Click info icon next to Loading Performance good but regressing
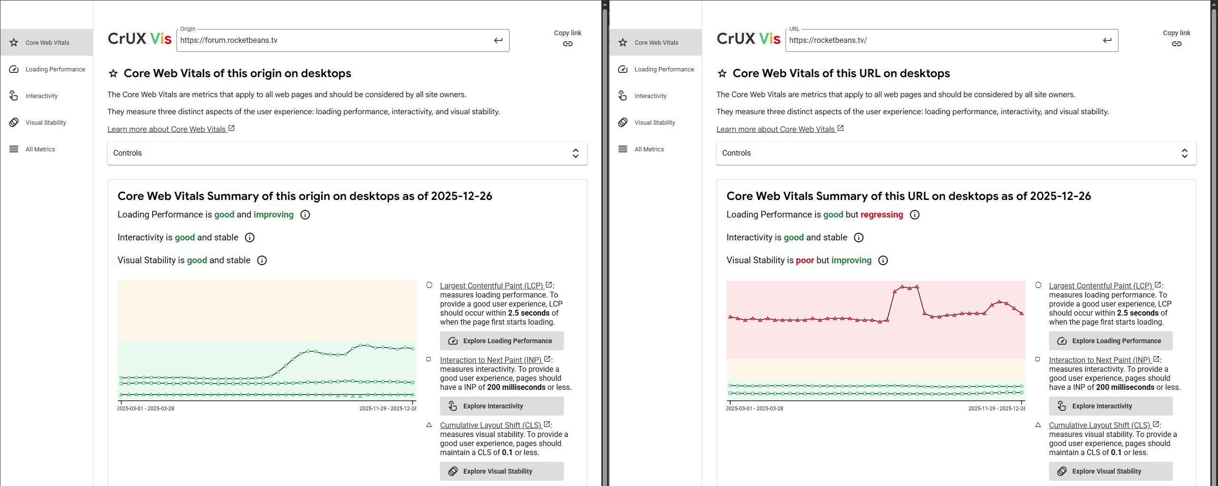The image size is (1218, 486). coord(914,215)
